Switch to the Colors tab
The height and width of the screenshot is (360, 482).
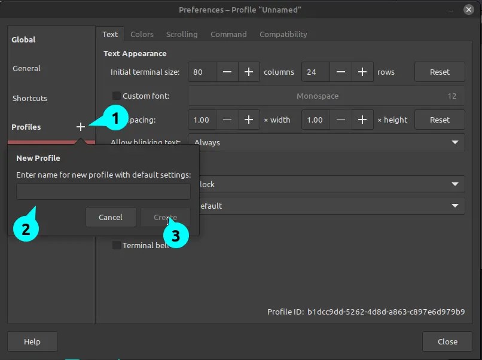[x=142, y=34]
